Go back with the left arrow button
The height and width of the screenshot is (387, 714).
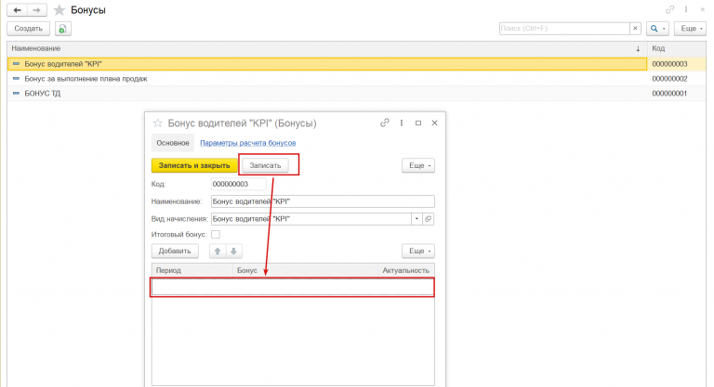pyautogui.click(x=18, y=10)
